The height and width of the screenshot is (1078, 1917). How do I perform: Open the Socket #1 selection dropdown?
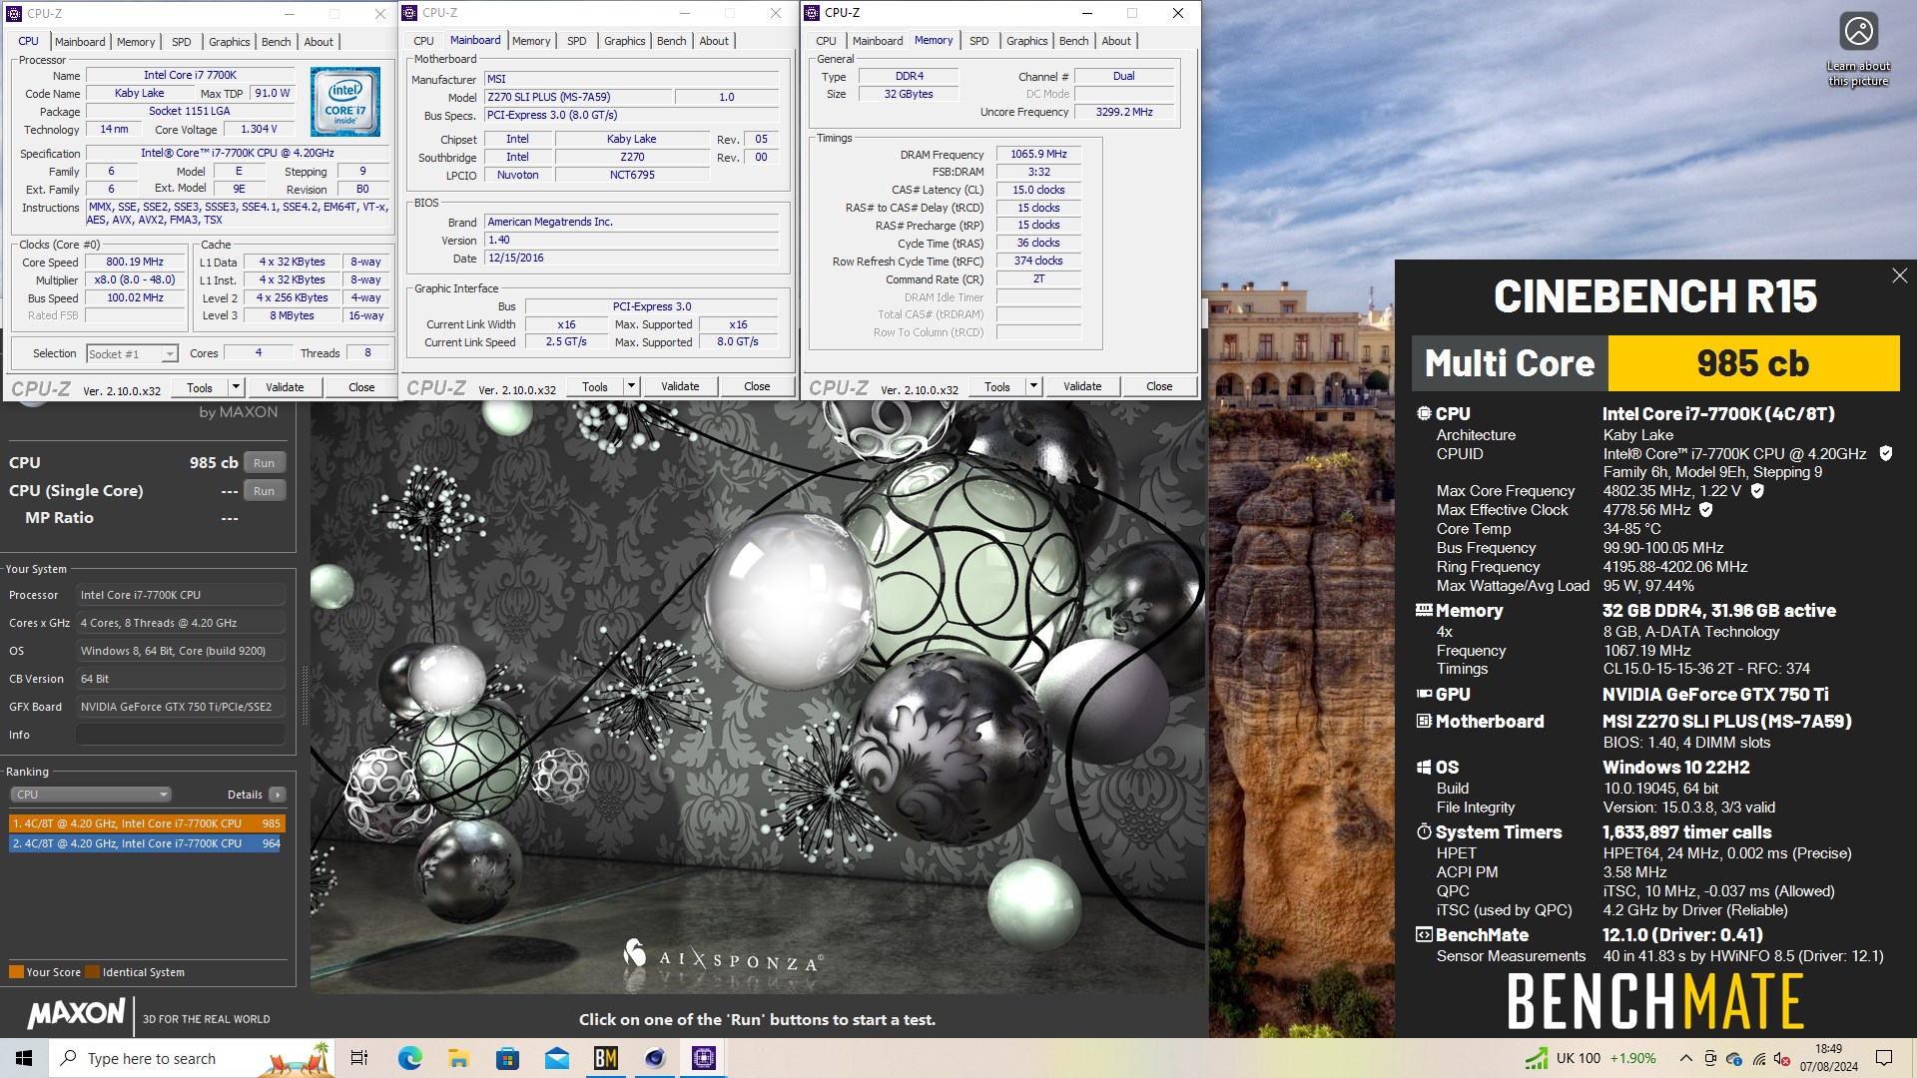pos(132,353)
